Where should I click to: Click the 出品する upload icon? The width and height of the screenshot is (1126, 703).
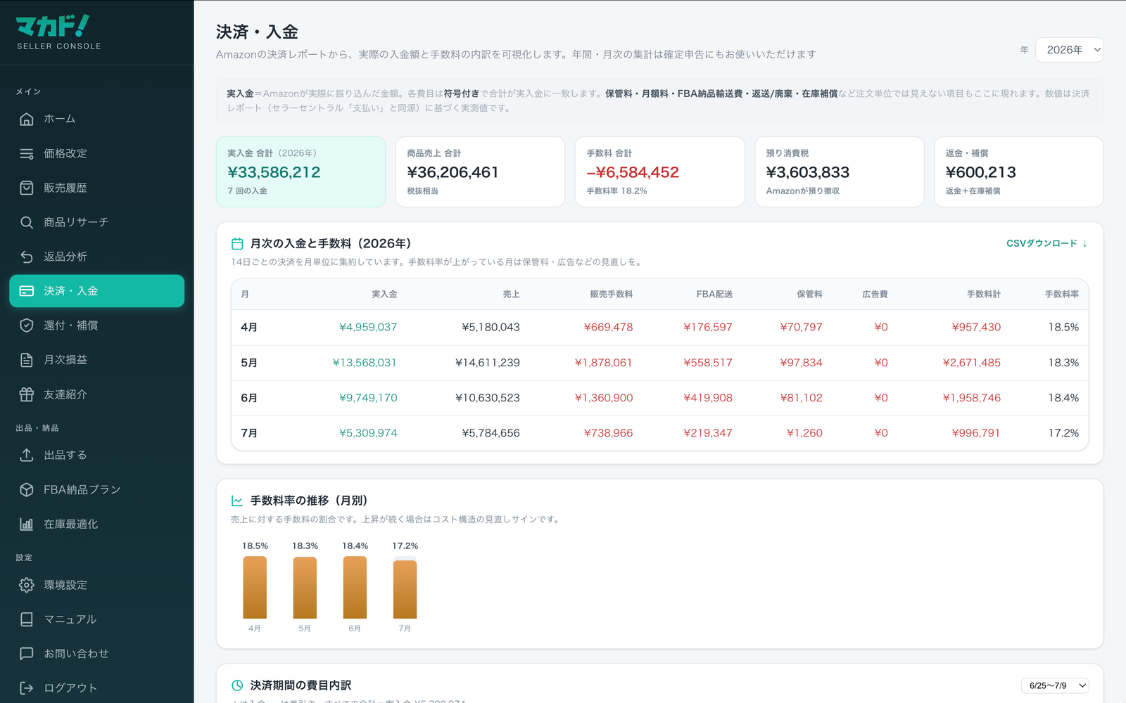[27, 455]
